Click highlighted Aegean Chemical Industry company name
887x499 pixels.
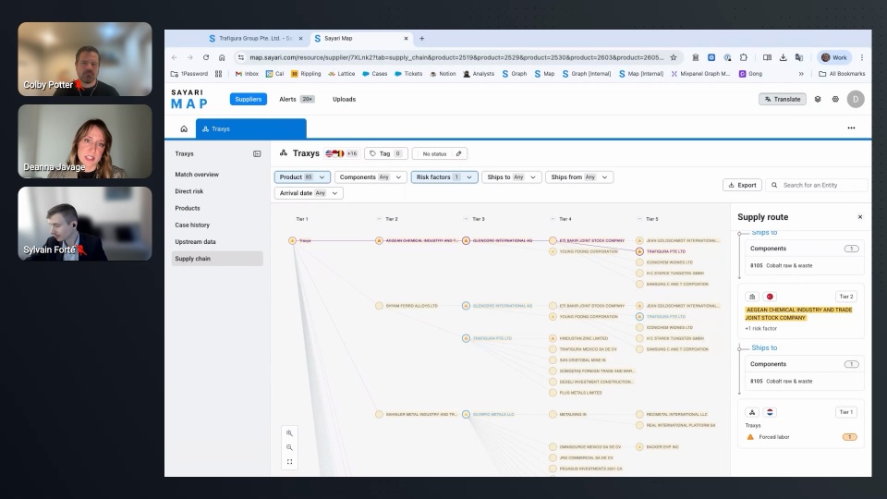798,314
